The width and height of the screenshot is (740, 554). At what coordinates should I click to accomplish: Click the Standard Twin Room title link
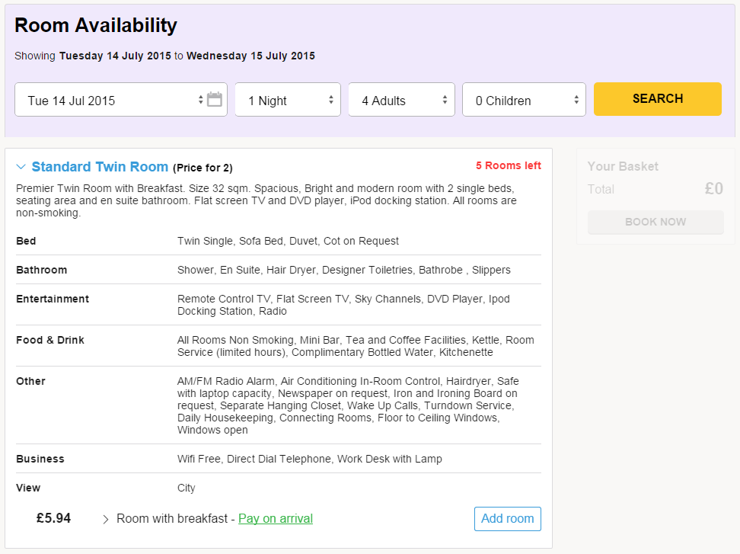click(100, 167)
